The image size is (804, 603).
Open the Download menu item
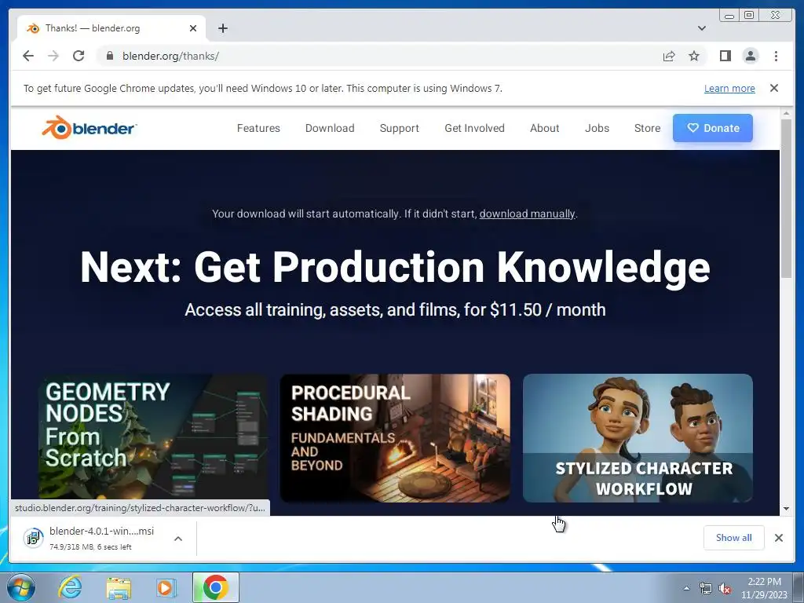click(x=330, y=128)
